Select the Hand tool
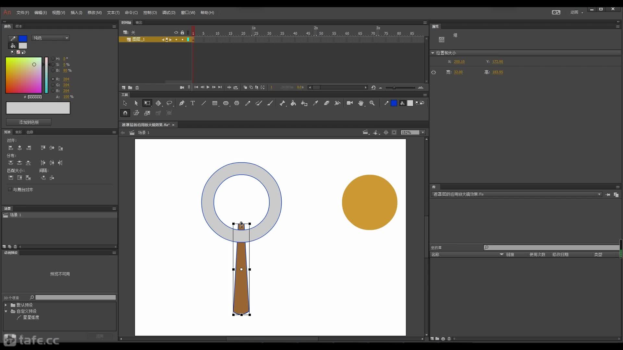 pos(361,103)
